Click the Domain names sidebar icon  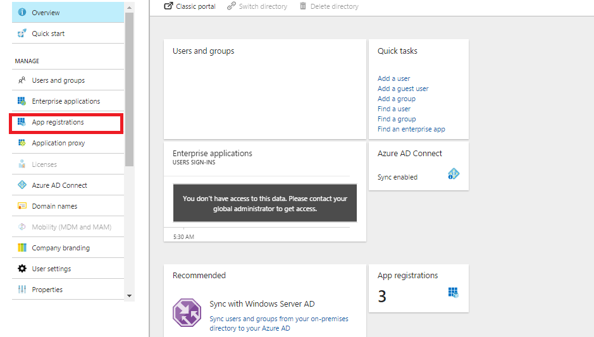[x=22, y=205]
